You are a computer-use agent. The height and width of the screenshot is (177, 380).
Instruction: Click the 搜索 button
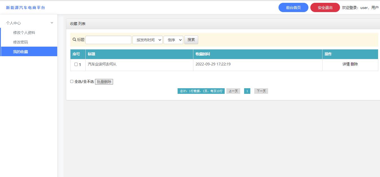(191, 40)
